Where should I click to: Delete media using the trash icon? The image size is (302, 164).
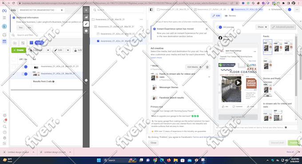click(x=207, y=67)
